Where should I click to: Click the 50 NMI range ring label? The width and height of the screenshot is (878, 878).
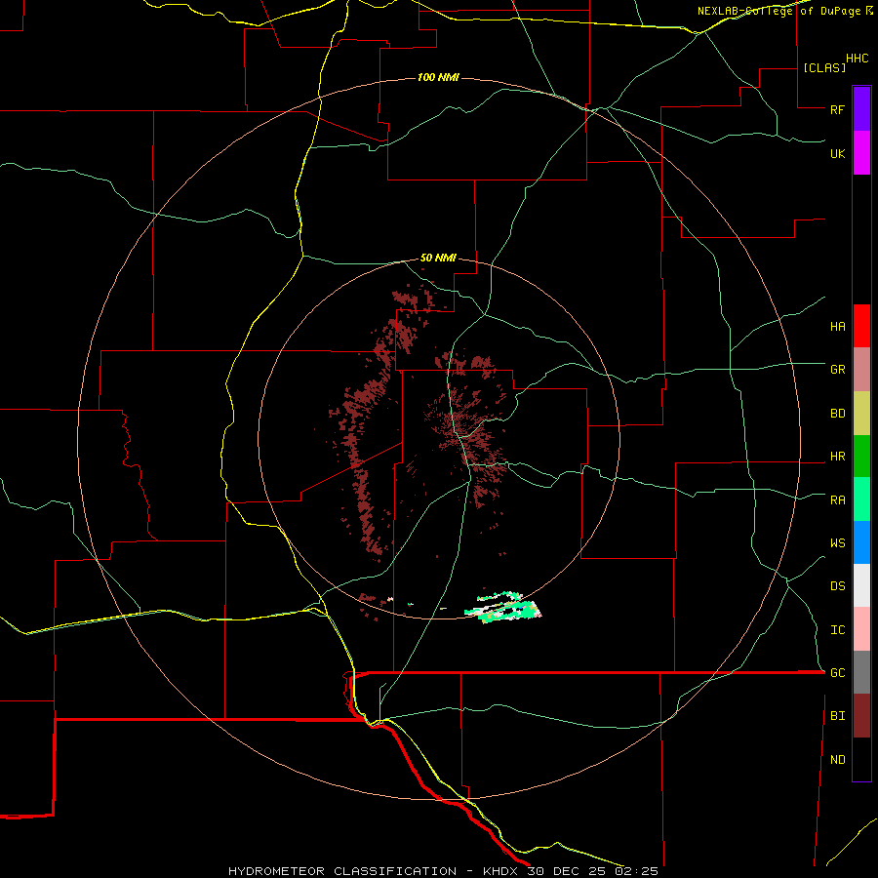438,258
